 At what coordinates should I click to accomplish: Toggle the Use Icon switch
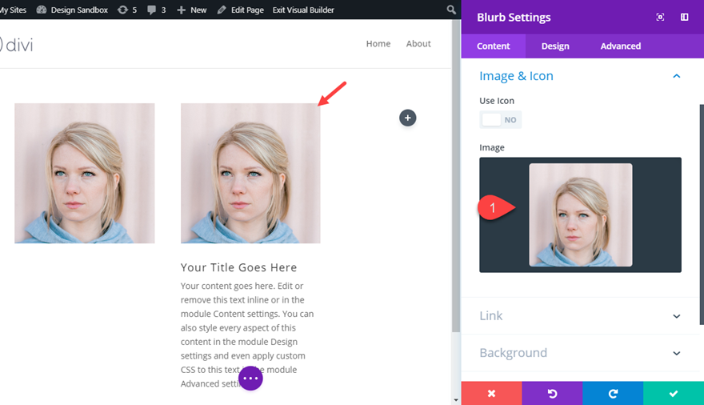pyautogui.click(x=500, y=119)
